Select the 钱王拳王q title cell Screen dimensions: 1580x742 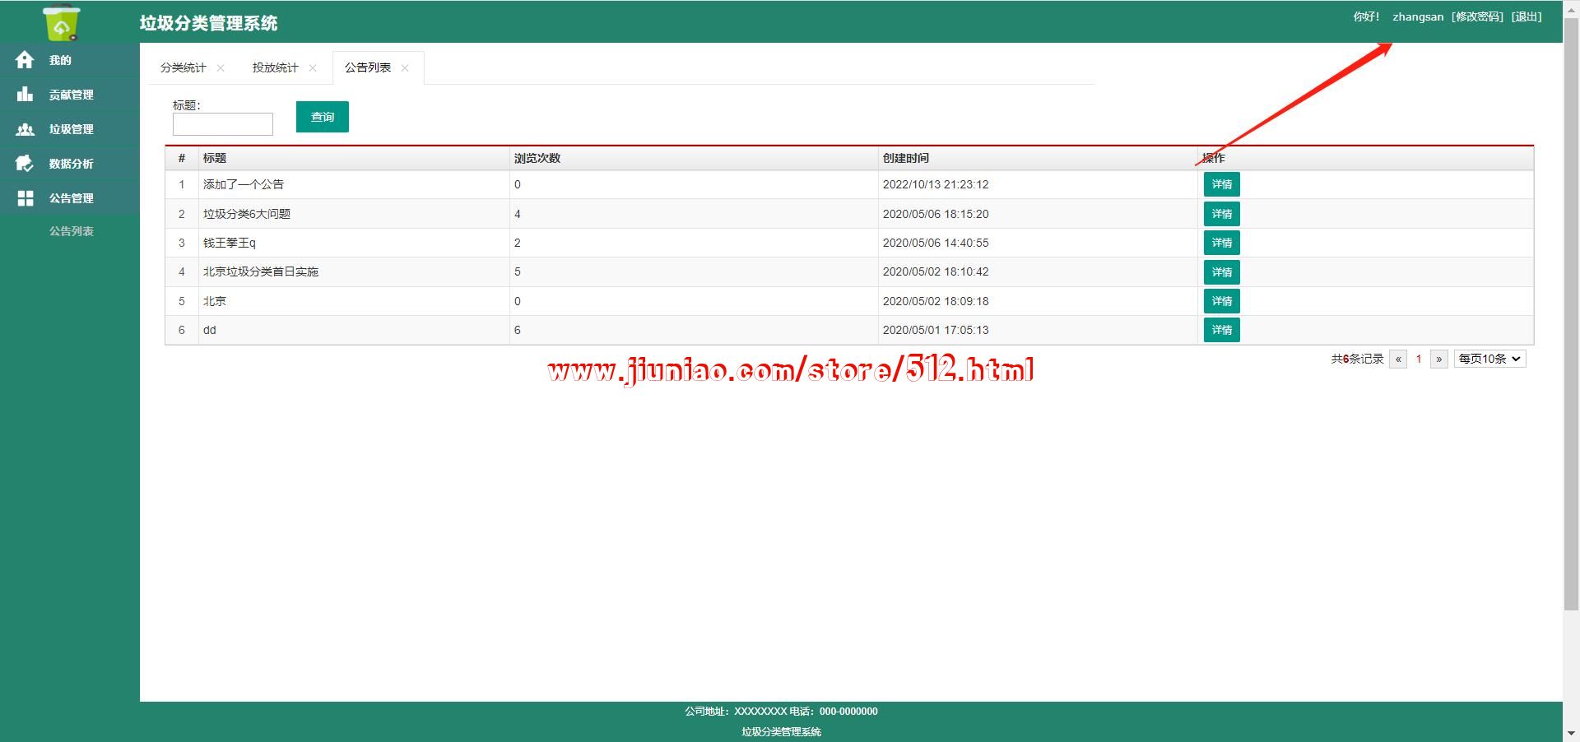354,243
